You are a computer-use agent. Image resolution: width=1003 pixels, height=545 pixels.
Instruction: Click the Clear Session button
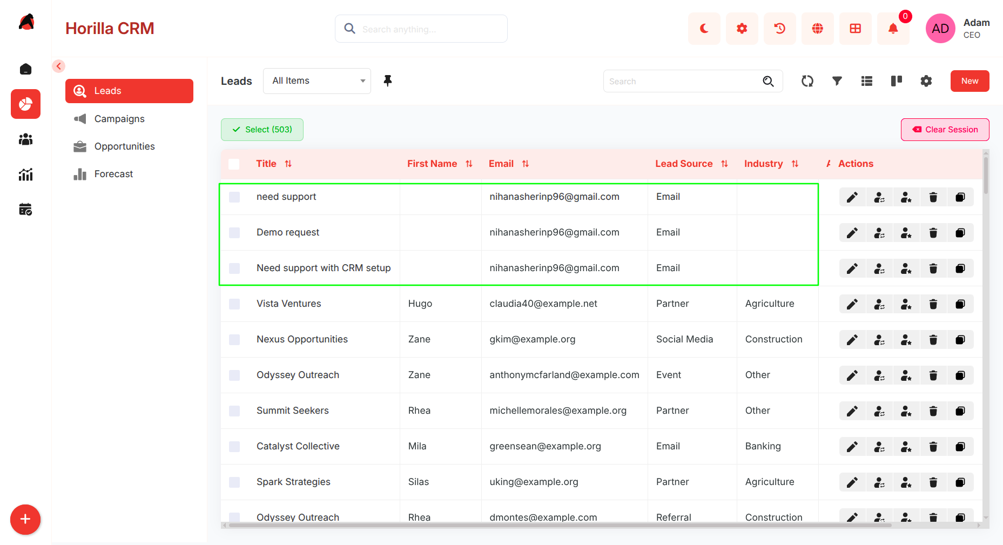(945, 130)
